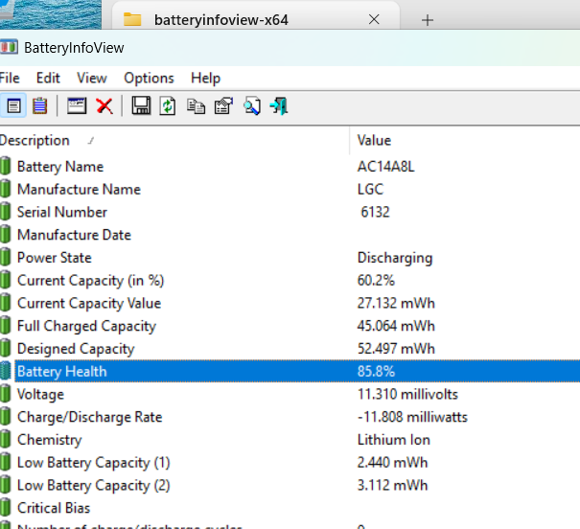The height and width of the screenshot is (529, 580).
Task: Click the Discharging value cell
Action: (x=395, y=258)
